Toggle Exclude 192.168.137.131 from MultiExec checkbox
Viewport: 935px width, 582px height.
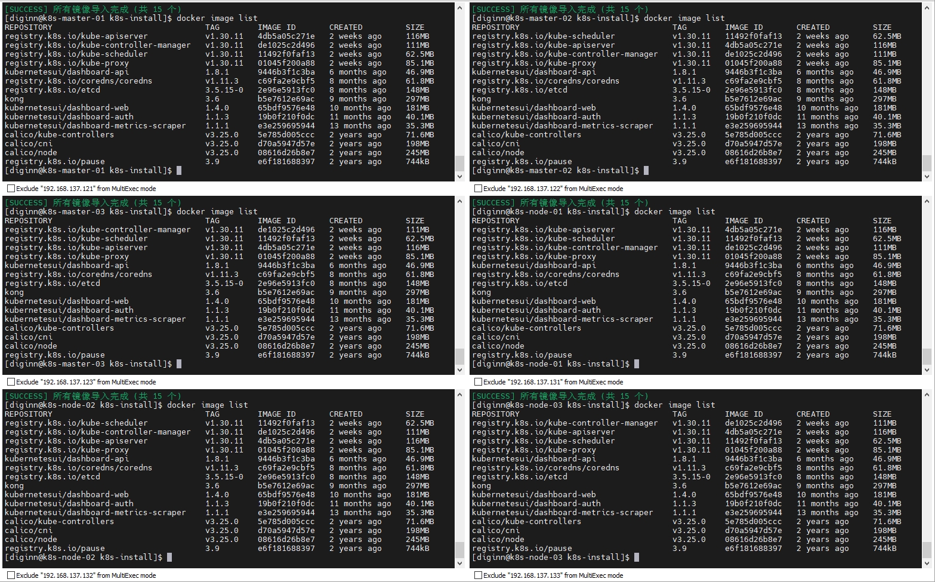click(x=478, y=382)
